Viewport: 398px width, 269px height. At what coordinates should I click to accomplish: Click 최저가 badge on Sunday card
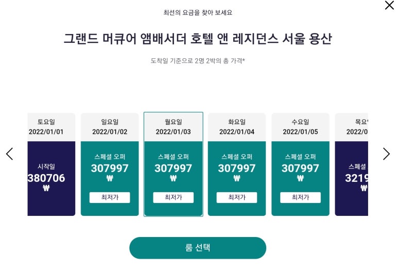coord(110,197)
